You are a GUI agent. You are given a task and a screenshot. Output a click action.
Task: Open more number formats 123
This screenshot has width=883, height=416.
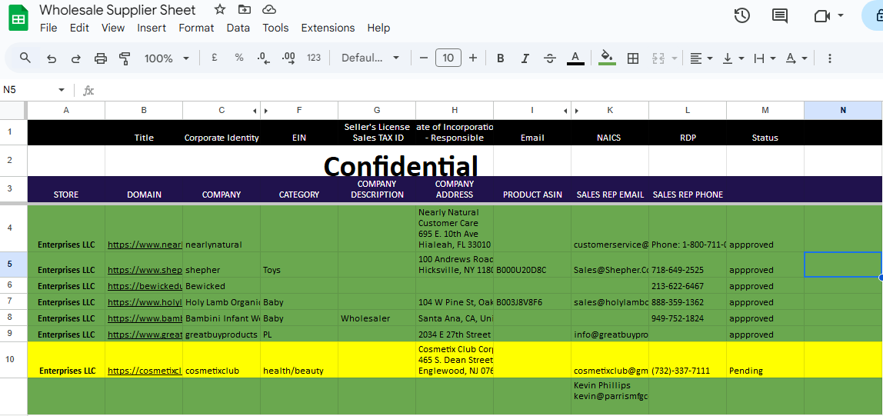(x=314, y=58)
